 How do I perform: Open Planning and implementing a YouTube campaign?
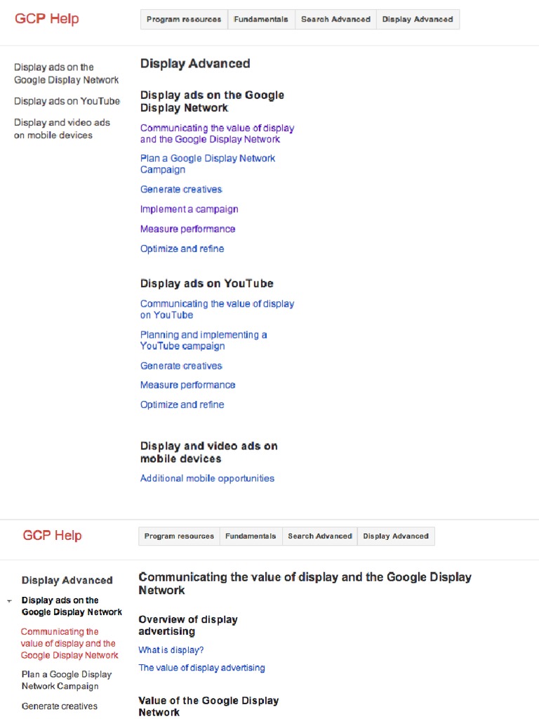pyautogui.click(x=203, y=341)
